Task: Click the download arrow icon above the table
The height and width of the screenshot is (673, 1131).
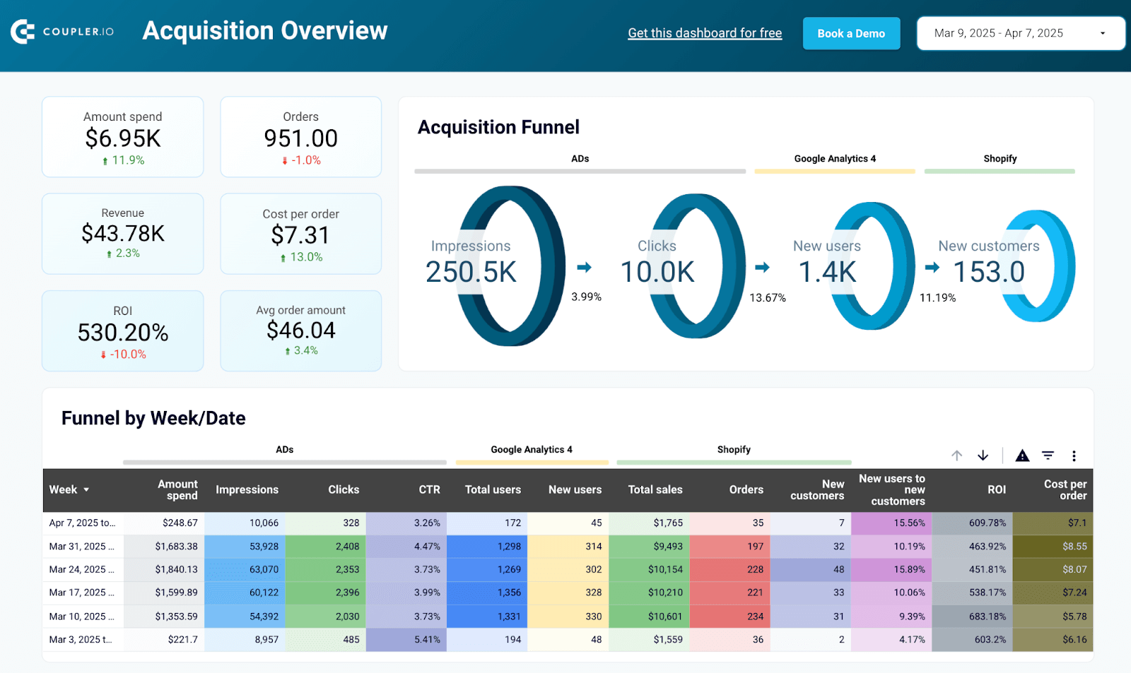Action: coord(983,455)
